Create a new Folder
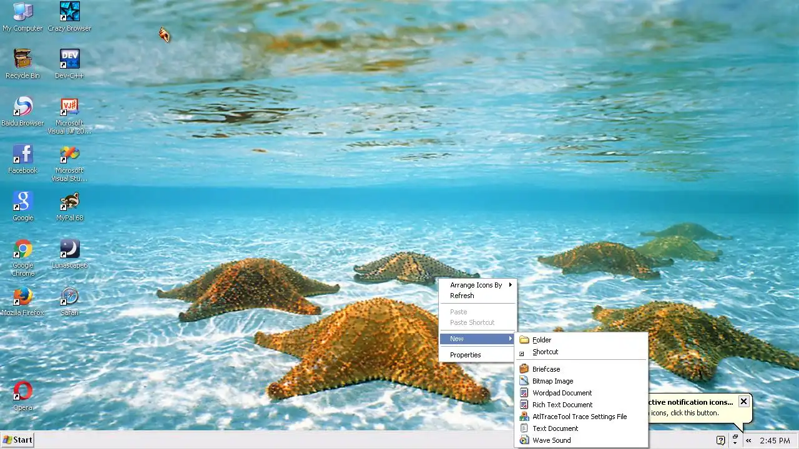This screenshot has width=799, height=449. pos(581,340)
